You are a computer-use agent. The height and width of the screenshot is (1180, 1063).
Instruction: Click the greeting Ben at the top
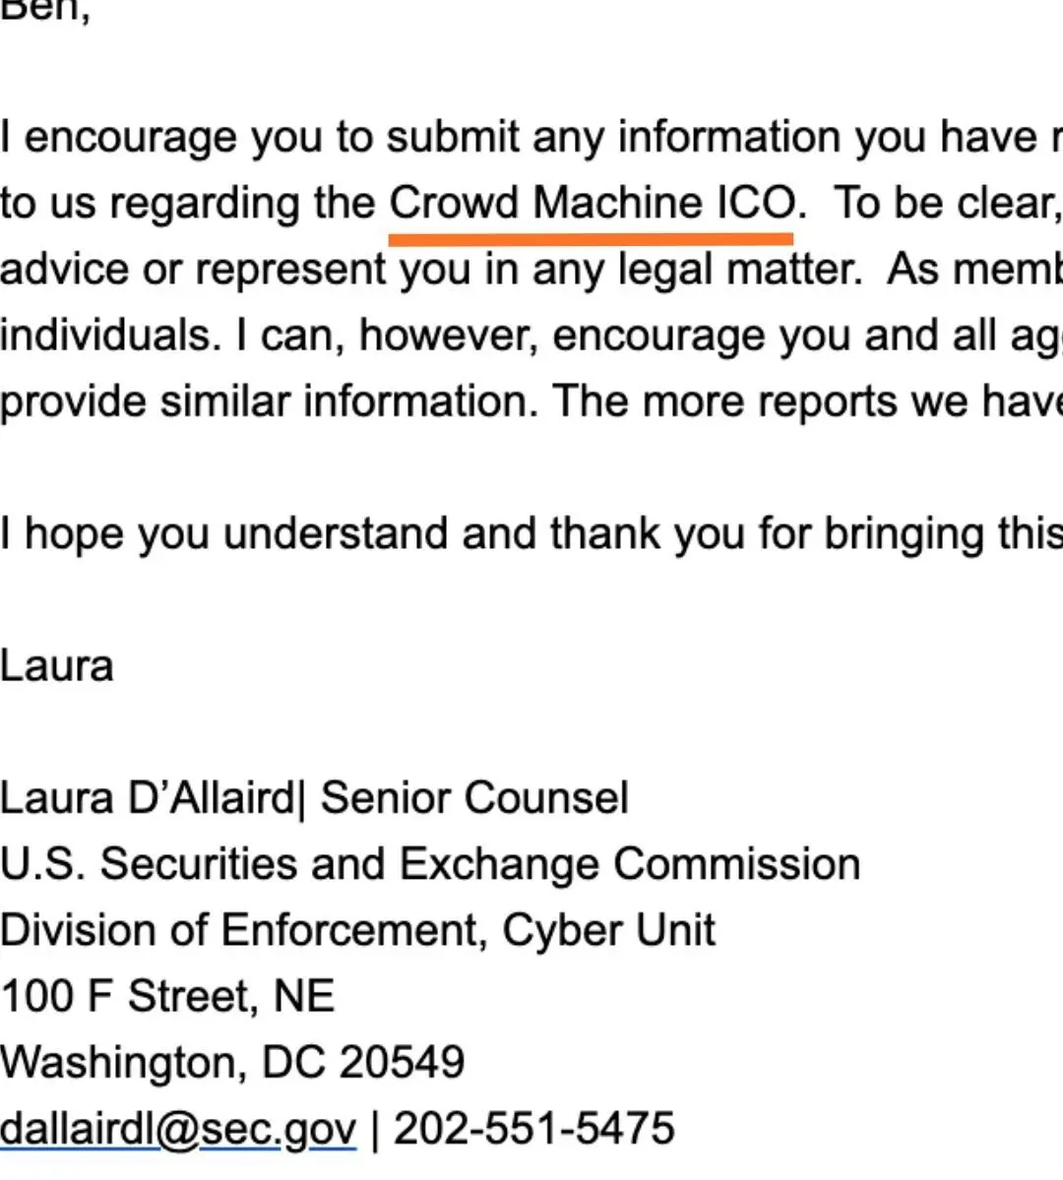point(44,11)
